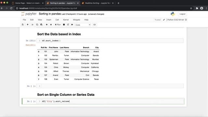208x117 pixels.
Task: Click the California city cell
Action: (95, 67)
